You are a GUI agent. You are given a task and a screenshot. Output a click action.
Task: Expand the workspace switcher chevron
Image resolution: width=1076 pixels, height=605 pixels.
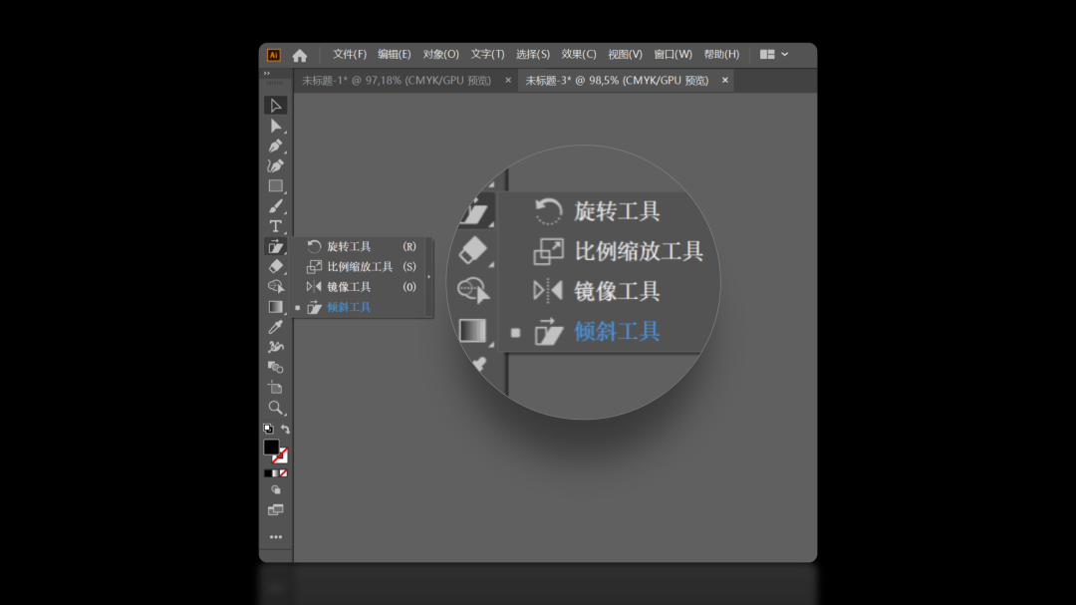point(785,54)
